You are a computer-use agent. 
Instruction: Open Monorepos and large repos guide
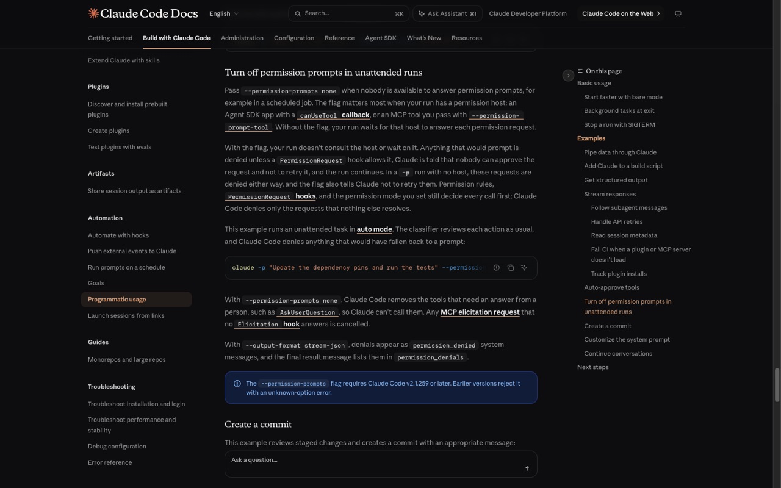click(x=126, y=359)
